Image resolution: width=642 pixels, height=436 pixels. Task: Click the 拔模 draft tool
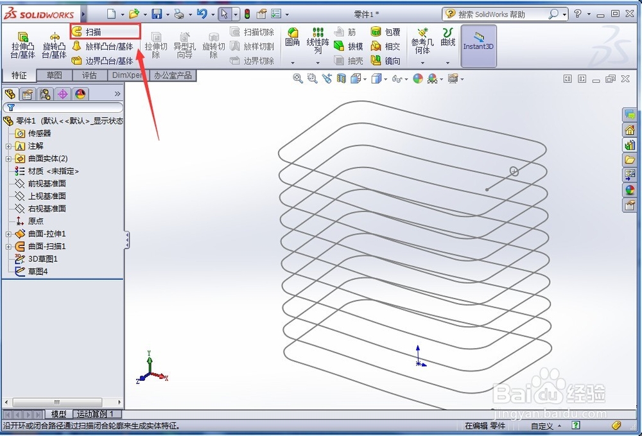[349, 46]
